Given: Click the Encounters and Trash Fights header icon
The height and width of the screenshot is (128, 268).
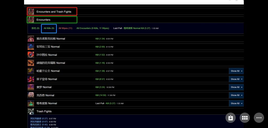Looking at the screenshot, I should coord(31,11).
